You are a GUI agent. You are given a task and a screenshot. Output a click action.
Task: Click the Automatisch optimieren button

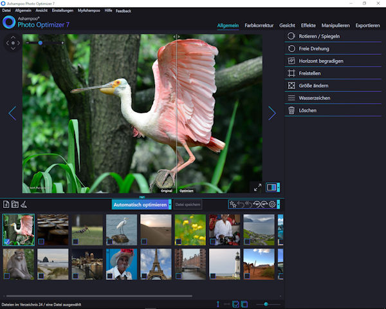click(x=140, y=205)
